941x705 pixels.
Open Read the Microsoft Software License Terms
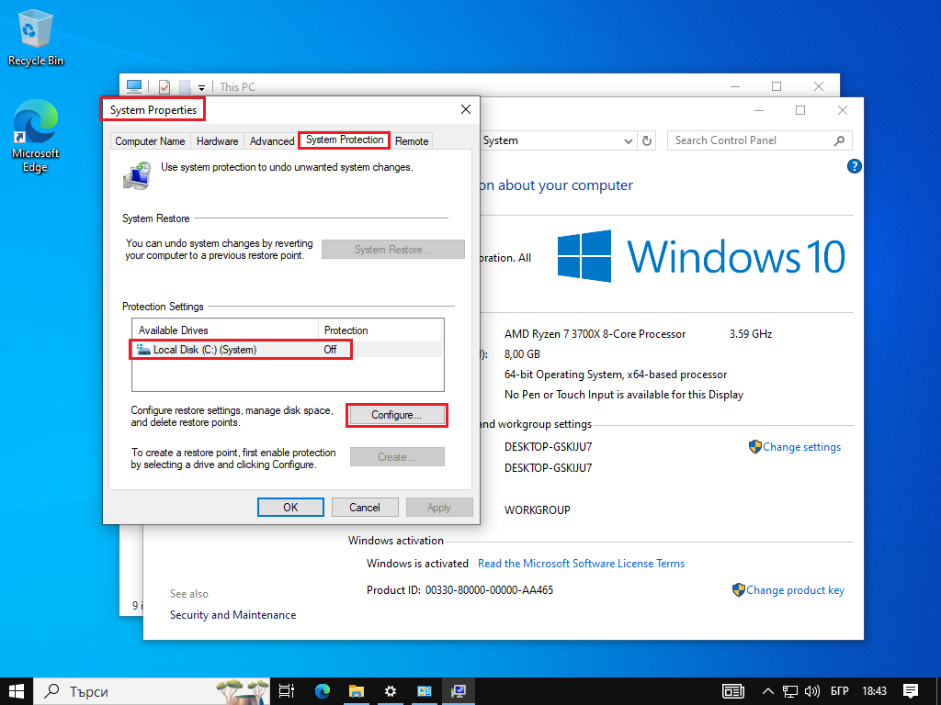[x=581, y=564]
